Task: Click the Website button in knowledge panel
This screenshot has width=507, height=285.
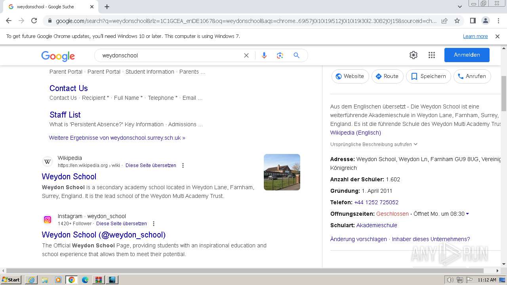Action: [x=350, y=76]
